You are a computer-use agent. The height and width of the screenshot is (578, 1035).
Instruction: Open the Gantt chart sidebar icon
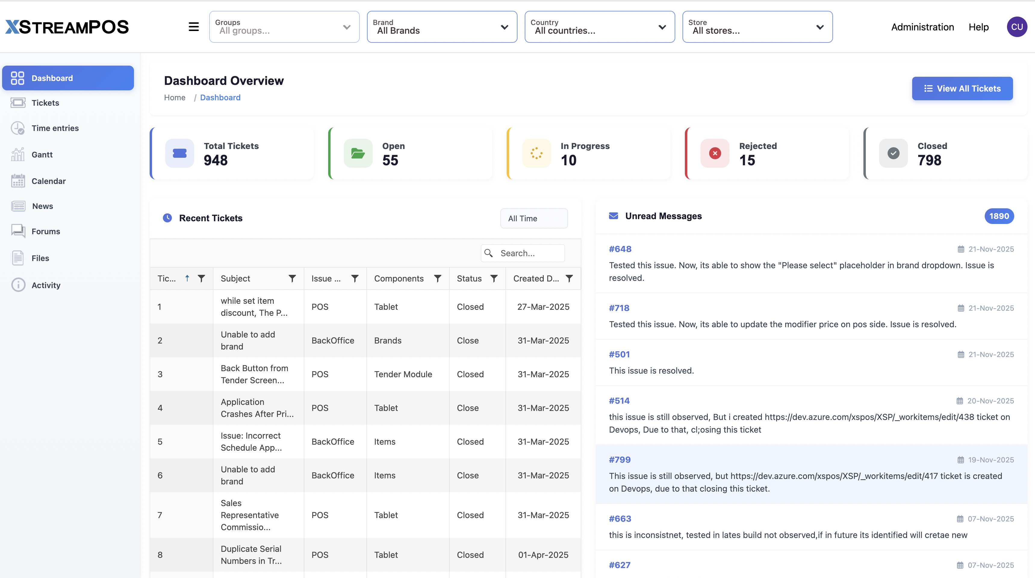coord(18,155)
